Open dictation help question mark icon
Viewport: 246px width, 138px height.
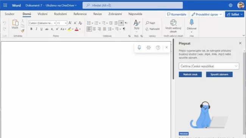click(158, 47)
